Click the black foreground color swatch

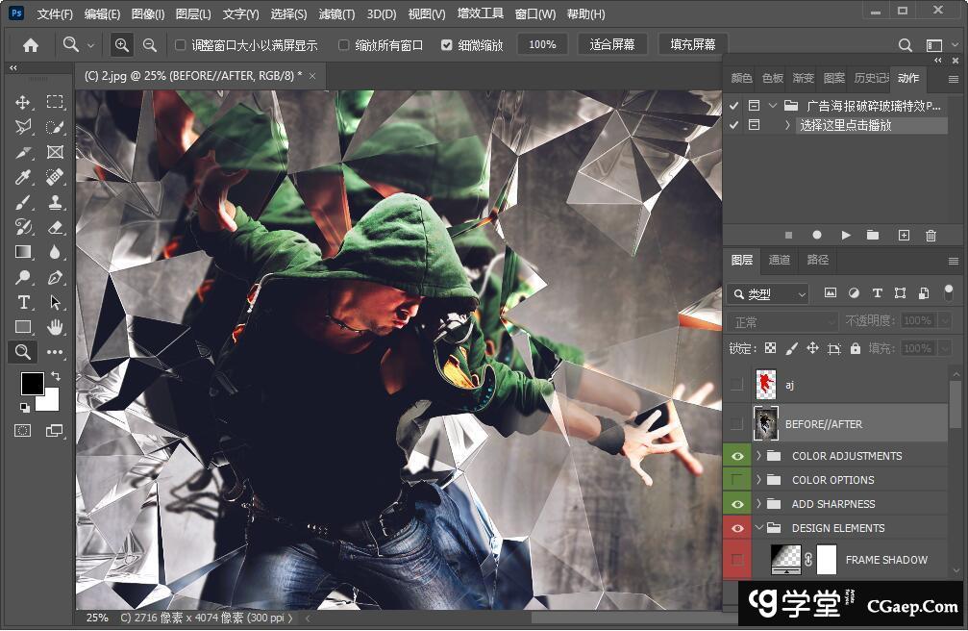point(32,383)
